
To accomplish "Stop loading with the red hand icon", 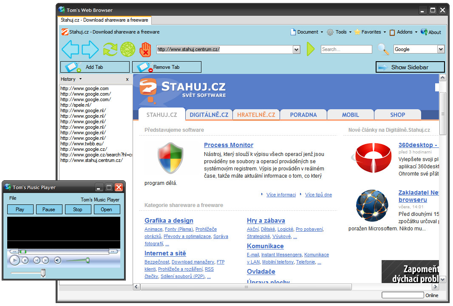I will pyautogui.click(x=145, y=49).
